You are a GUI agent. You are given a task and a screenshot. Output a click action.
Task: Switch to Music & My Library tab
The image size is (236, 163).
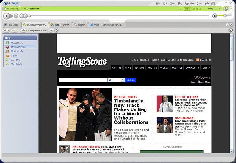pyautogui.click(x=35, y=25)
